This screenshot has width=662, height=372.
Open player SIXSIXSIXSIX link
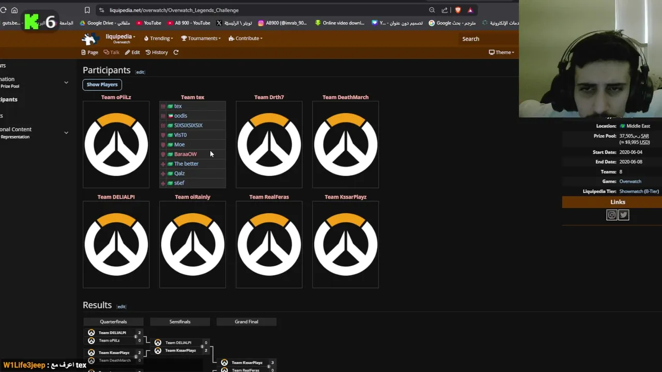188,125
